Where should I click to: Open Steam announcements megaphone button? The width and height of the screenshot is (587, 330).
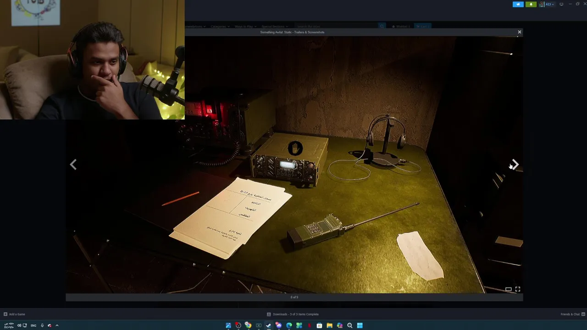[x=518, y=4]
